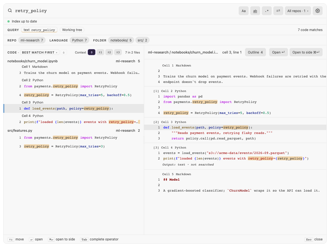Toggle whole-word ab matching
This screenshot has width=330, height=247.
pos(255,11)
